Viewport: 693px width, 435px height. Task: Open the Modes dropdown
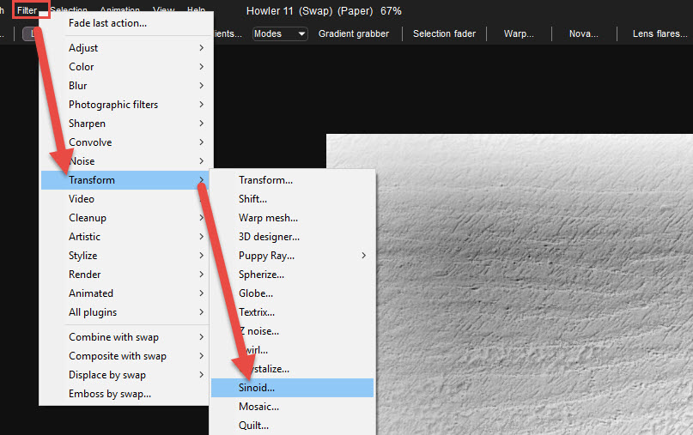(x=280, y=33)
